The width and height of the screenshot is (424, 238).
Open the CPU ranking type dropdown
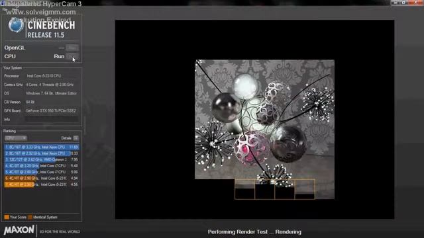click(x=16, y=138)
